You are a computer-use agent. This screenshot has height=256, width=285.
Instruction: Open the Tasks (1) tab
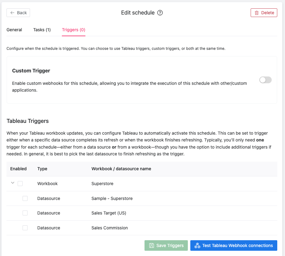pos(42,30)
